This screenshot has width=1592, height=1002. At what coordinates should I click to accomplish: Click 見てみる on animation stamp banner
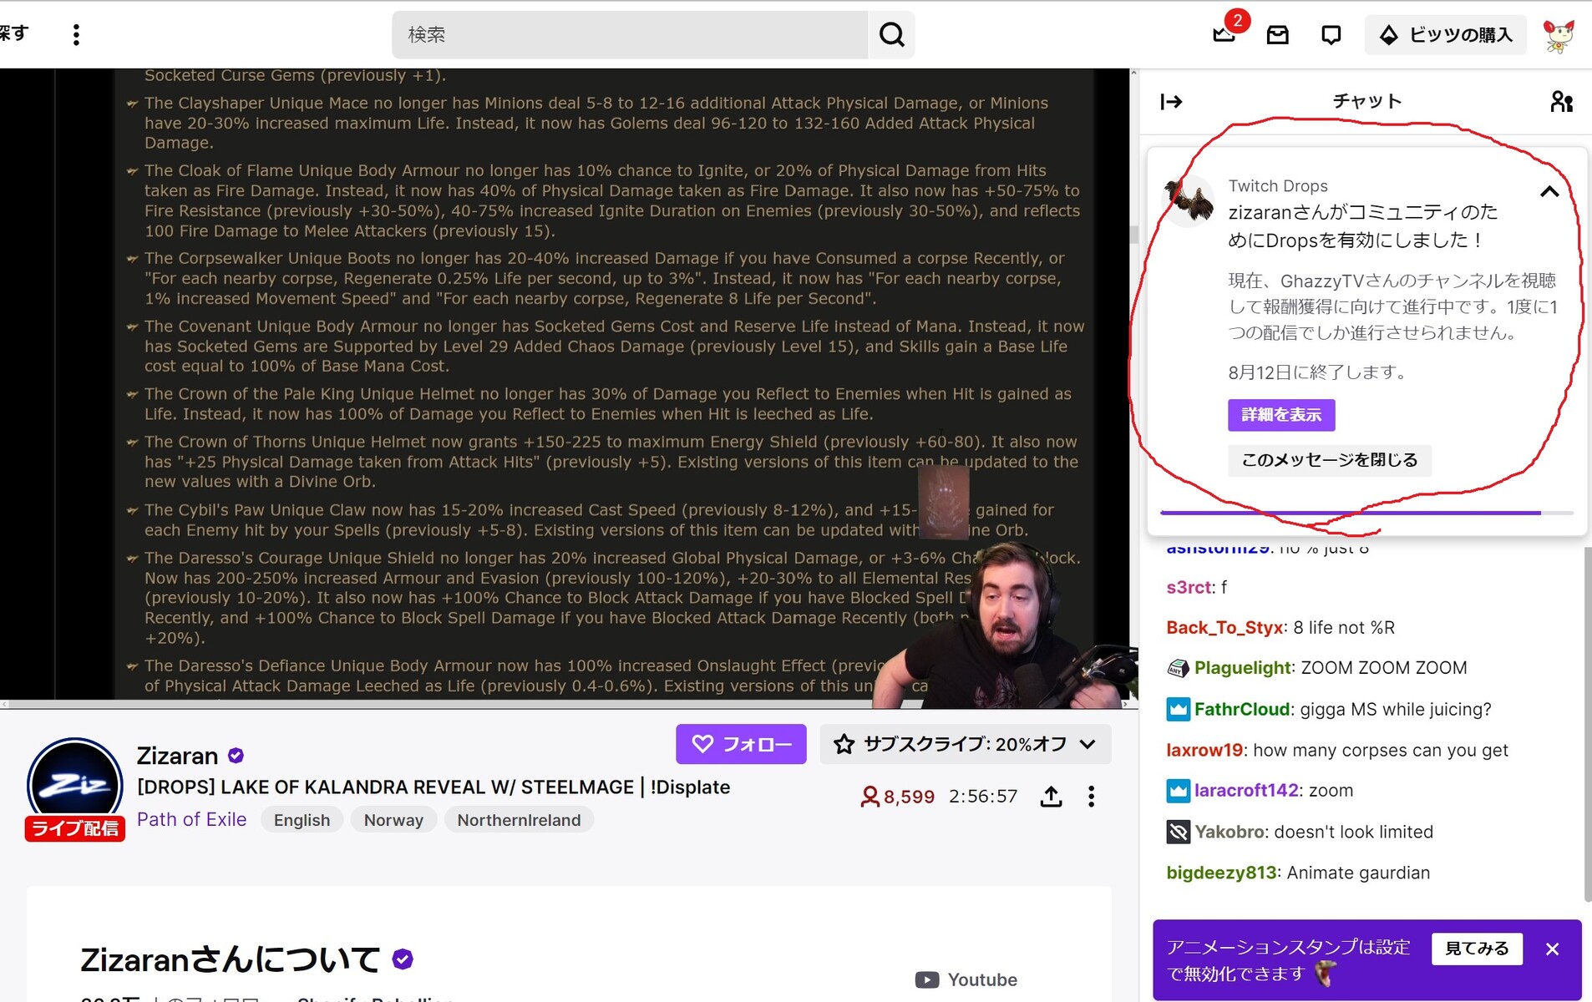1477,949
